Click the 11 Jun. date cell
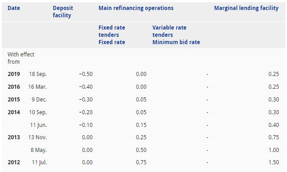Viewport: 287px width, 172px height. click(38, 125)
